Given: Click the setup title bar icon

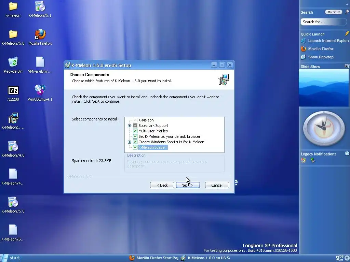Looking at the screenshot, I should pyautogui.click(x=67, y=65).
